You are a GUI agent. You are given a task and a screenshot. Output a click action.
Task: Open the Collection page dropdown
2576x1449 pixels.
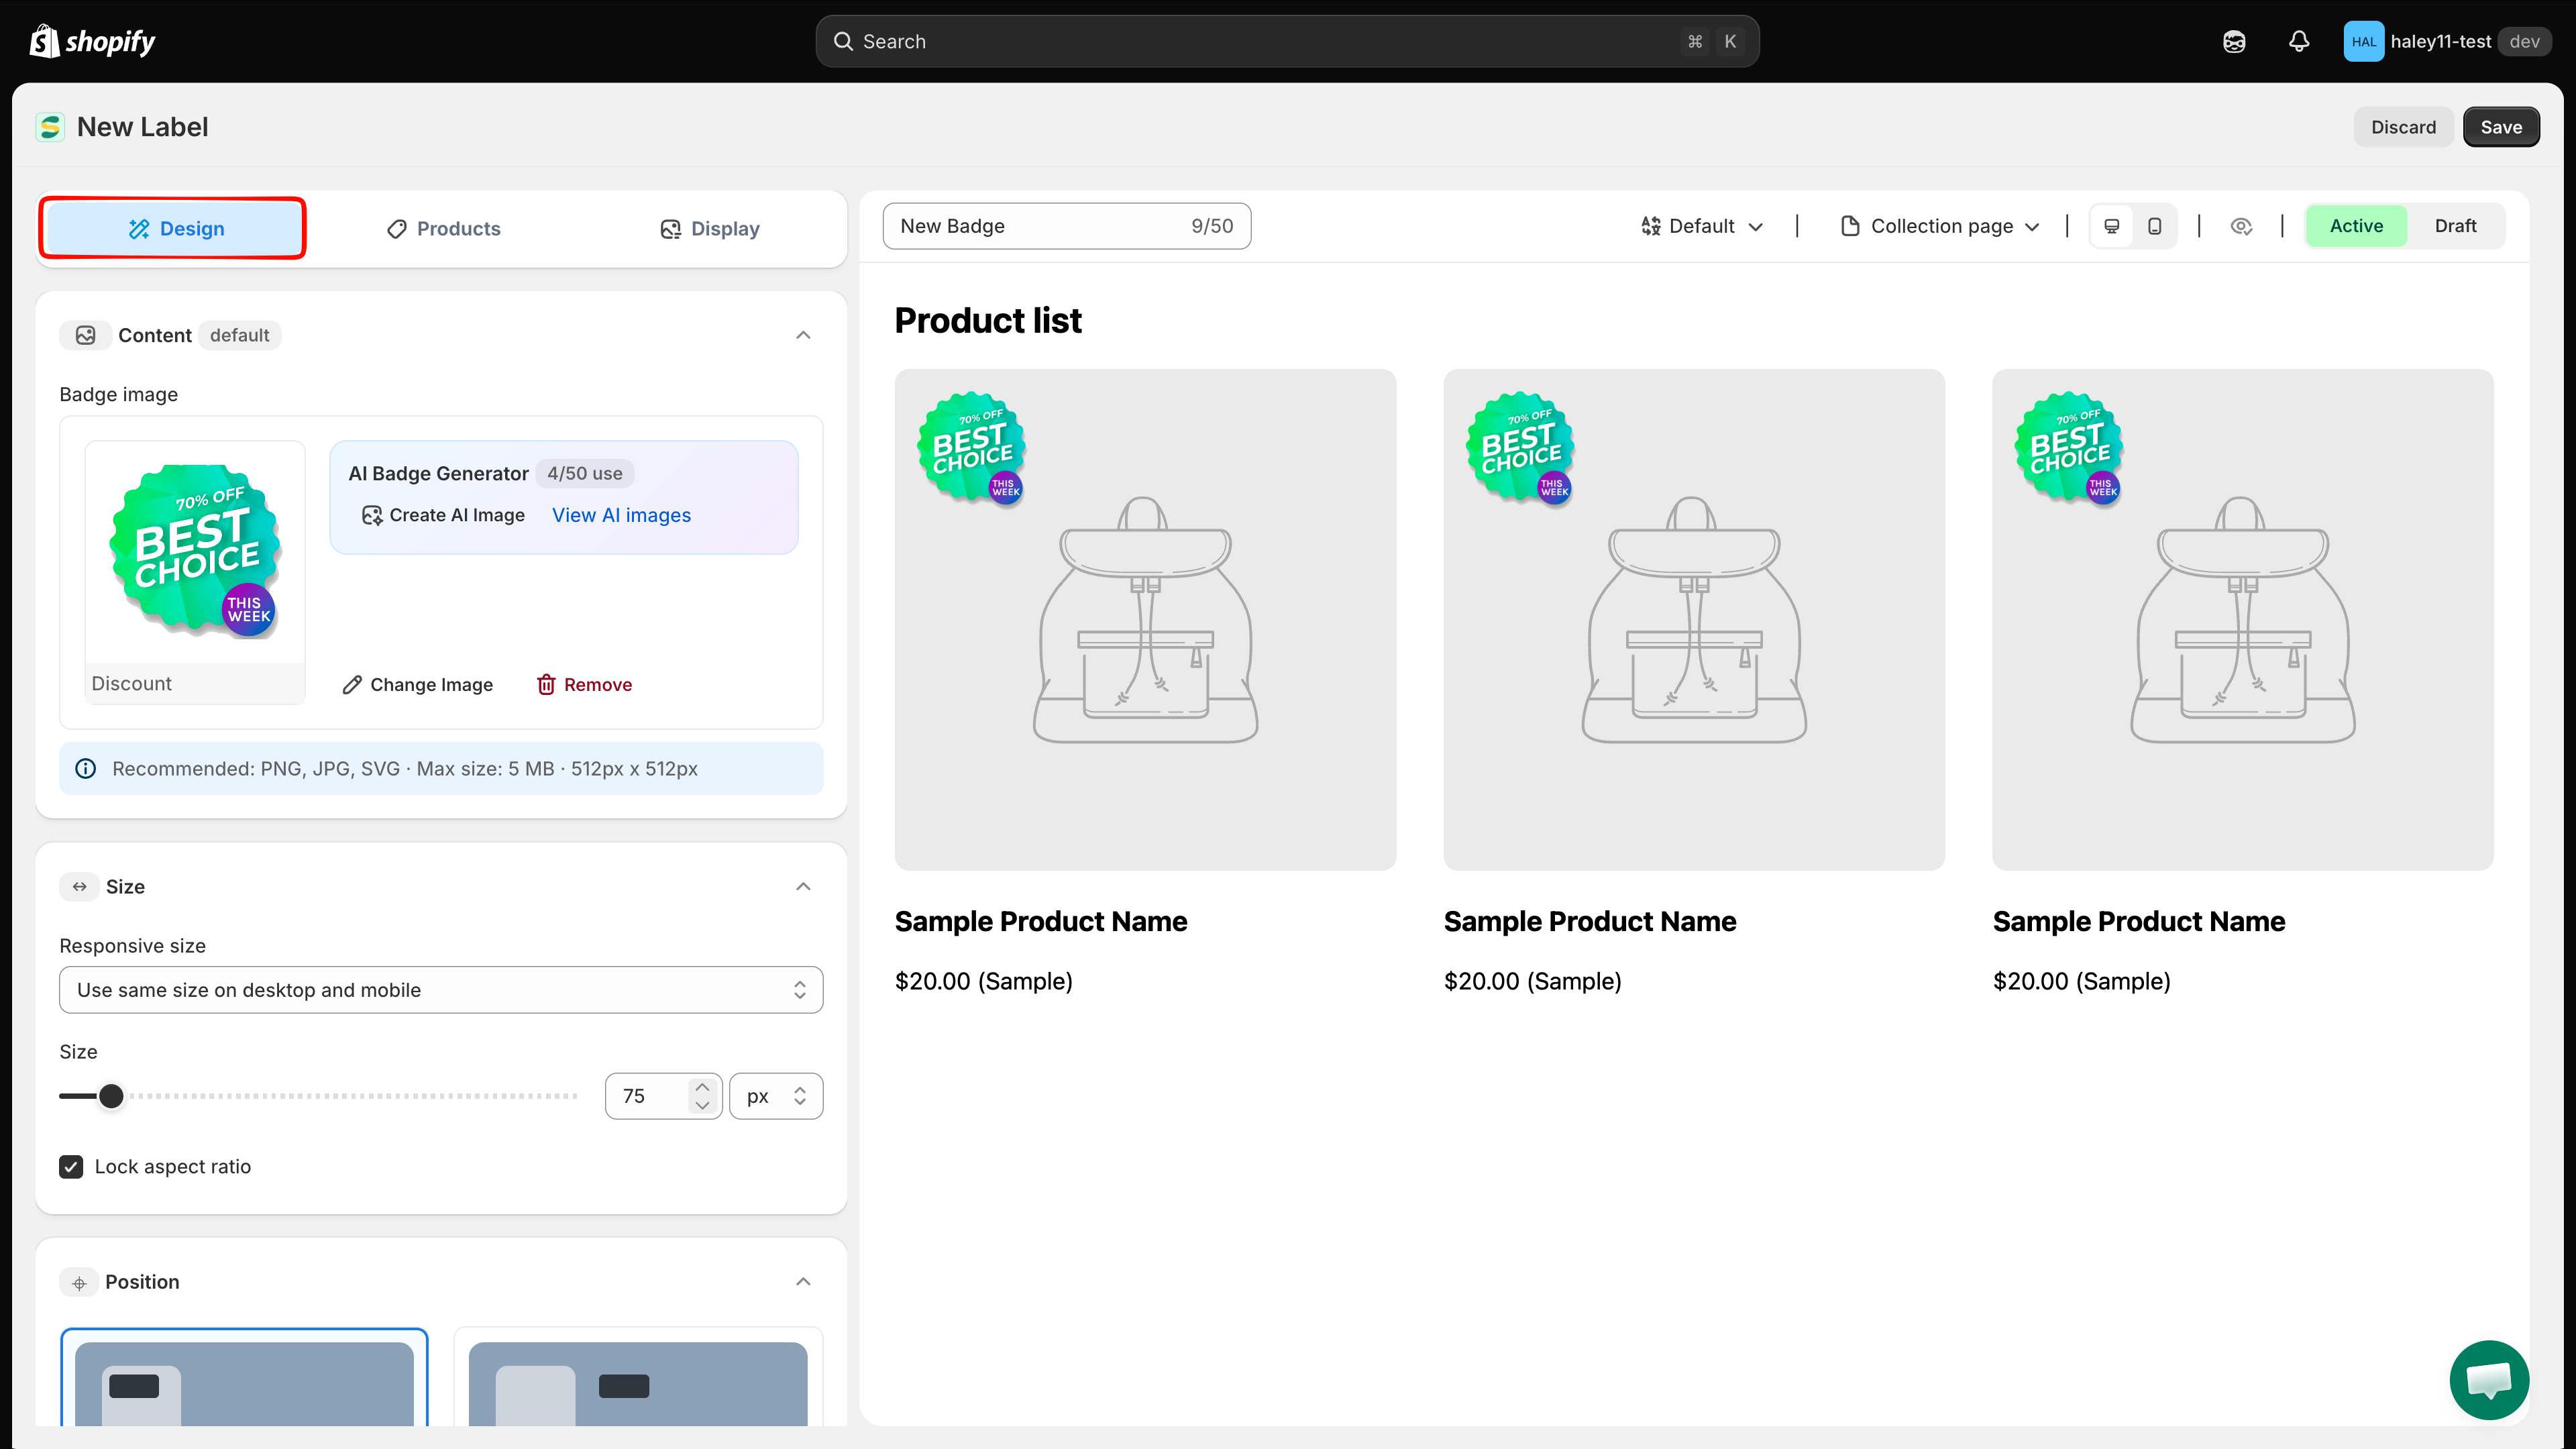tap(1940, 226)
